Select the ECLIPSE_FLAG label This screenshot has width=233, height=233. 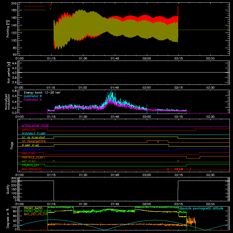(32, 149)
